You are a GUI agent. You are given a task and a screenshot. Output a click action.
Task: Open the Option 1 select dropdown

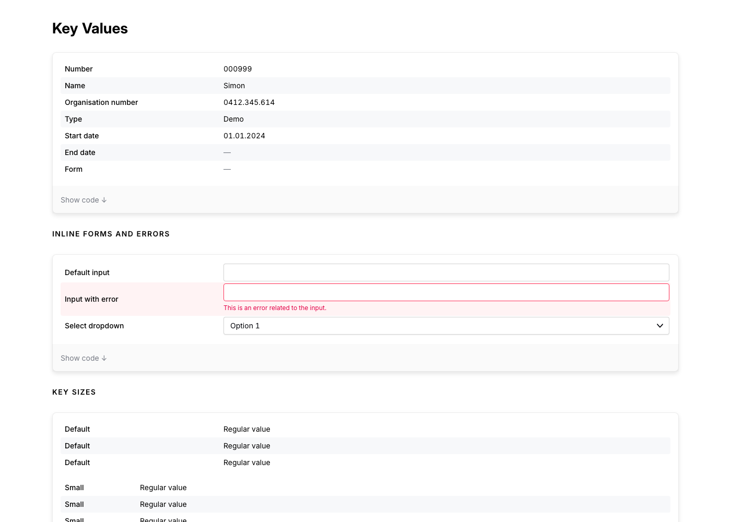pos(446,326)
